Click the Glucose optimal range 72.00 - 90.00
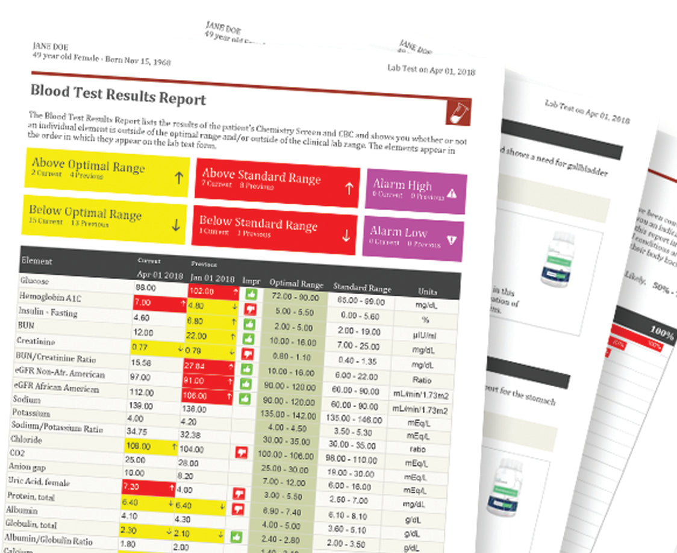The height and width of the screenshot is (553, 677). click(296, 297)
